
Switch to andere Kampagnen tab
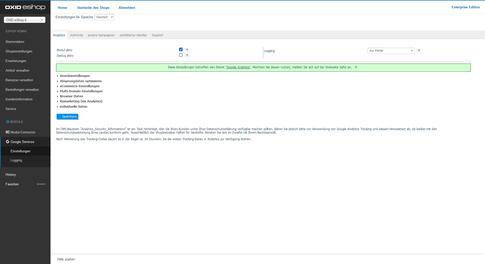pos(101,35)
